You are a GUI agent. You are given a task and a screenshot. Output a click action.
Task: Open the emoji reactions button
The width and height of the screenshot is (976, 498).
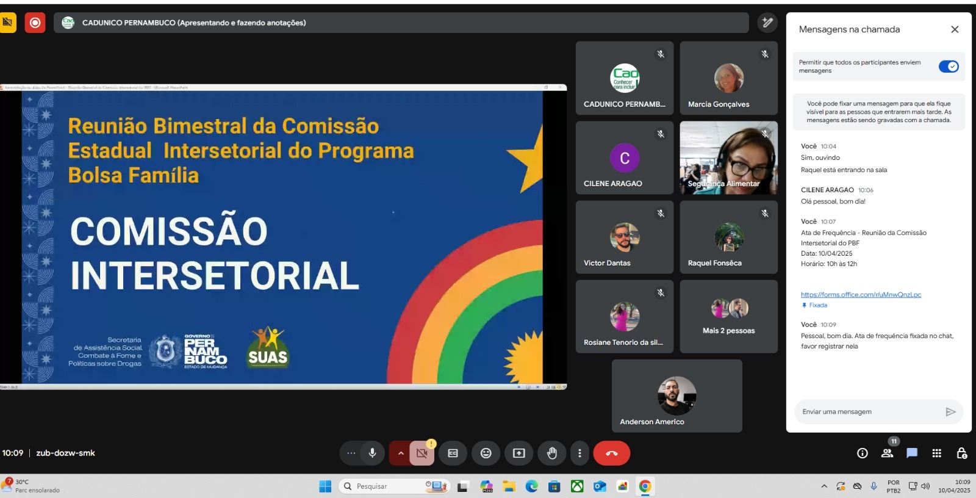[486, 453]
